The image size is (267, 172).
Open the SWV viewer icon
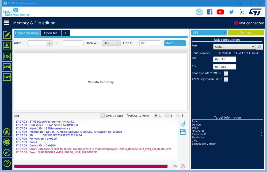(x=7, y=77)
